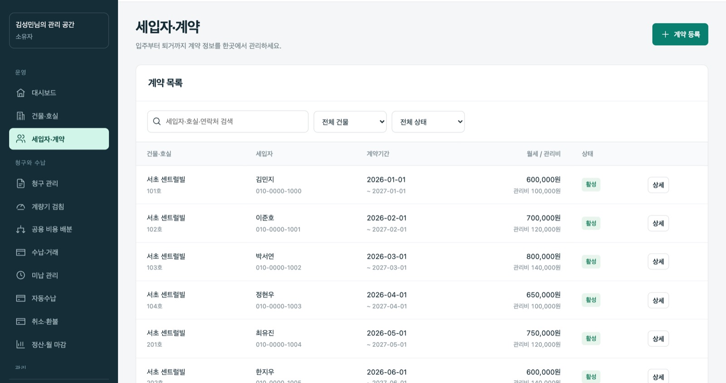This screenshot has width=726, height=383.
Task: Click room number 102호
Action: [x=154, y=230]
